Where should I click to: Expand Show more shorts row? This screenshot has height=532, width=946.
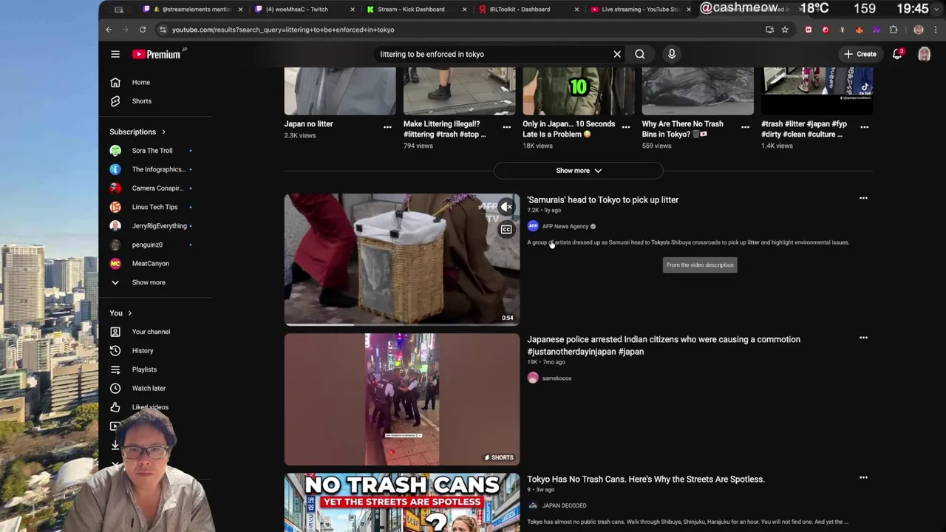(579, 171)
